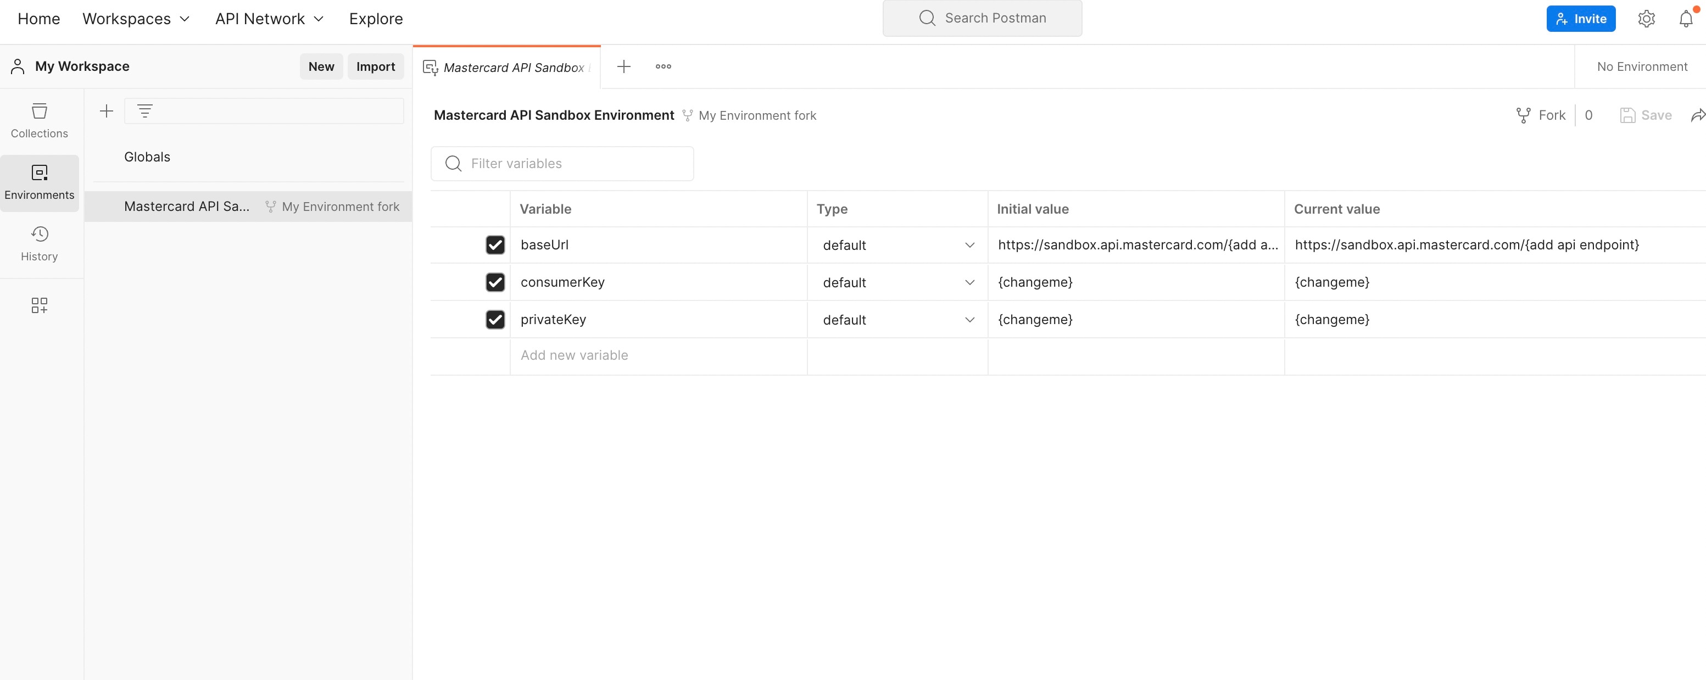Click the sidebar filter icon
Screen dimensions: 1706x680
145,112
